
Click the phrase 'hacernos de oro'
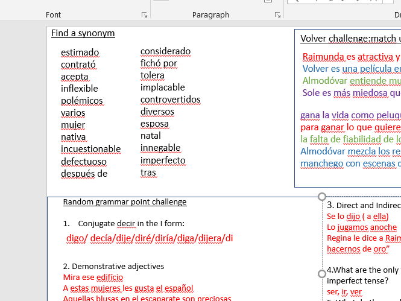pyautogui.click(x=358, y=249)
